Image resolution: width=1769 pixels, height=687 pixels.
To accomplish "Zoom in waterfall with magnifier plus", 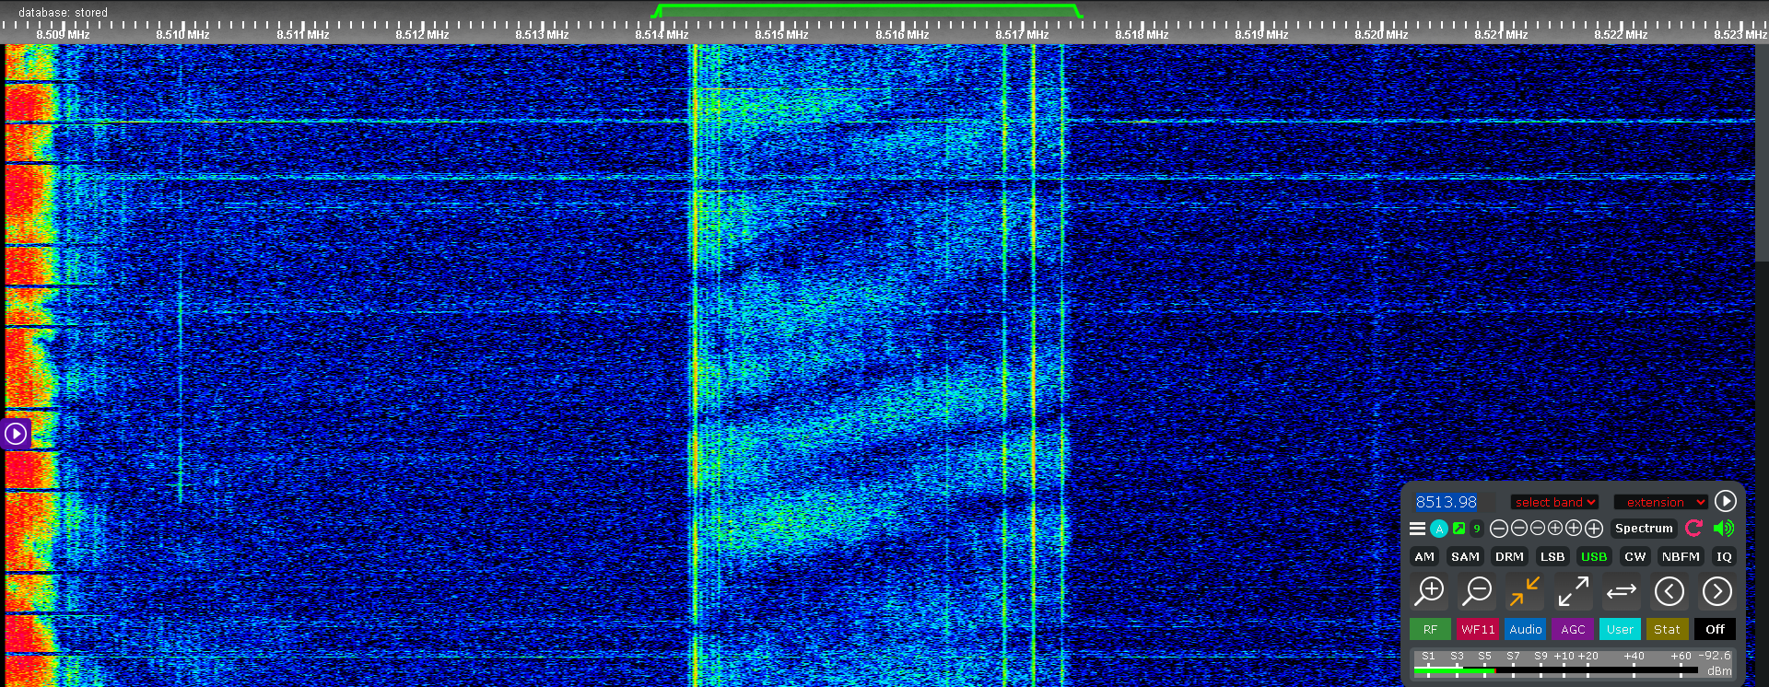I will pos(1430,591).
